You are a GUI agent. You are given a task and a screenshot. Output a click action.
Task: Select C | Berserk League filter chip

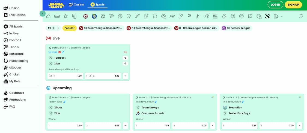click(x=237, y=28)
